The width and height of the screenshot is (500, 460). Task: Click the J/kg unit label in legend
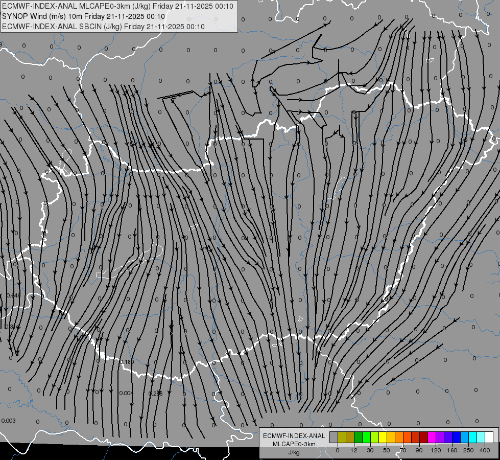pyautogui.click(x=294, y=452)
